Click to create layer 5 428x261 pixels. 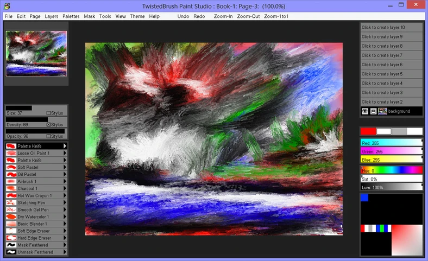pos(391,74)
